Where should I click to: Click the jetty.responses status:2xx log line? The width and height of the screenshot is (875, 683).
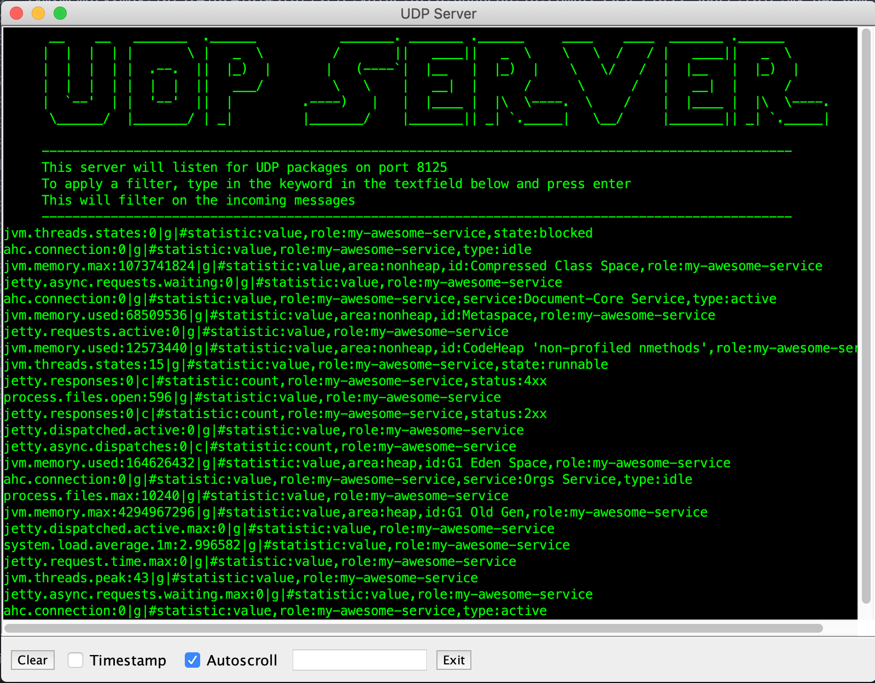[275, 414]
